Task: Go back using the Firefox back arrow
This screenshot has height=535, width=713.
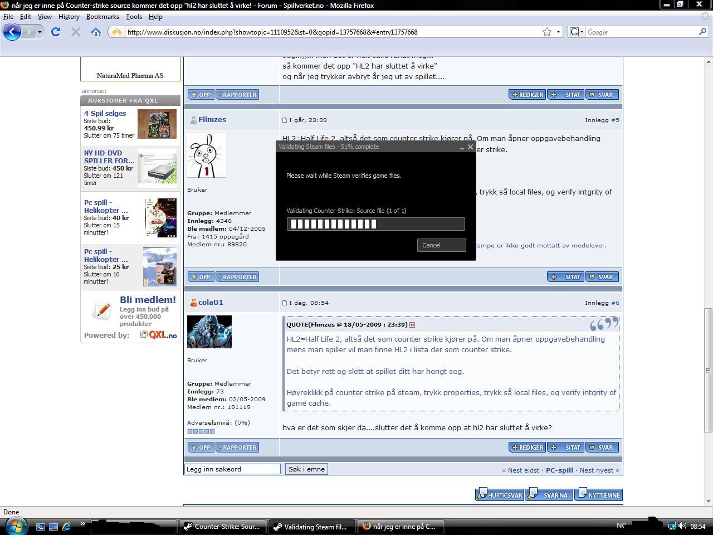Action: (x=12, y=32)
